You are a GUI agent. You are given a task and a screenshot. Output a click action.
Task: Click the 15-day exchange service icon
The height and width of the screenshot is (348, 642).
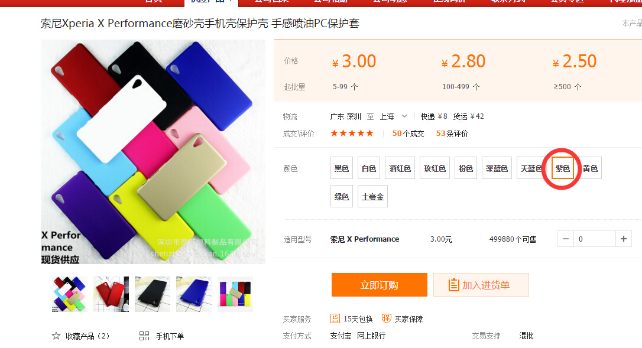pos(335,318)
